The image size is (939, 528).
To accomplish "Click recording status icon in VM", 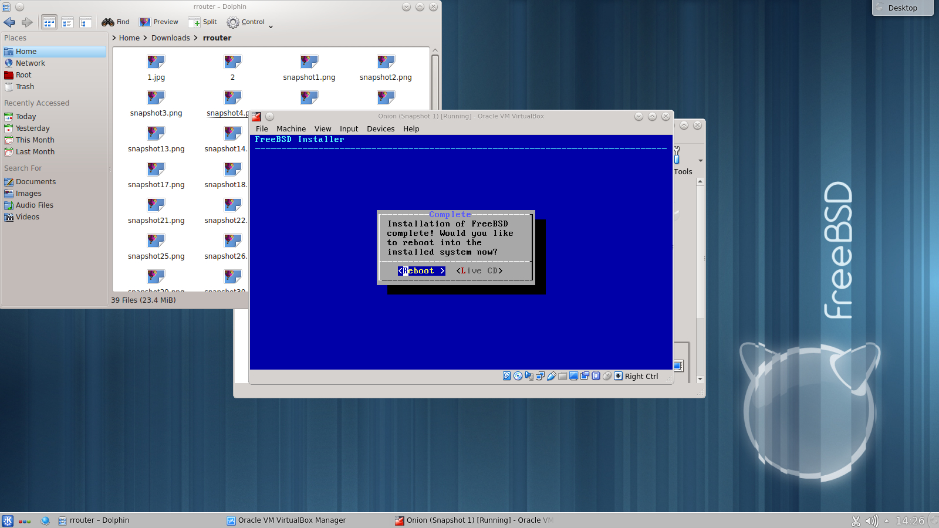I will [x=585, y=376].
